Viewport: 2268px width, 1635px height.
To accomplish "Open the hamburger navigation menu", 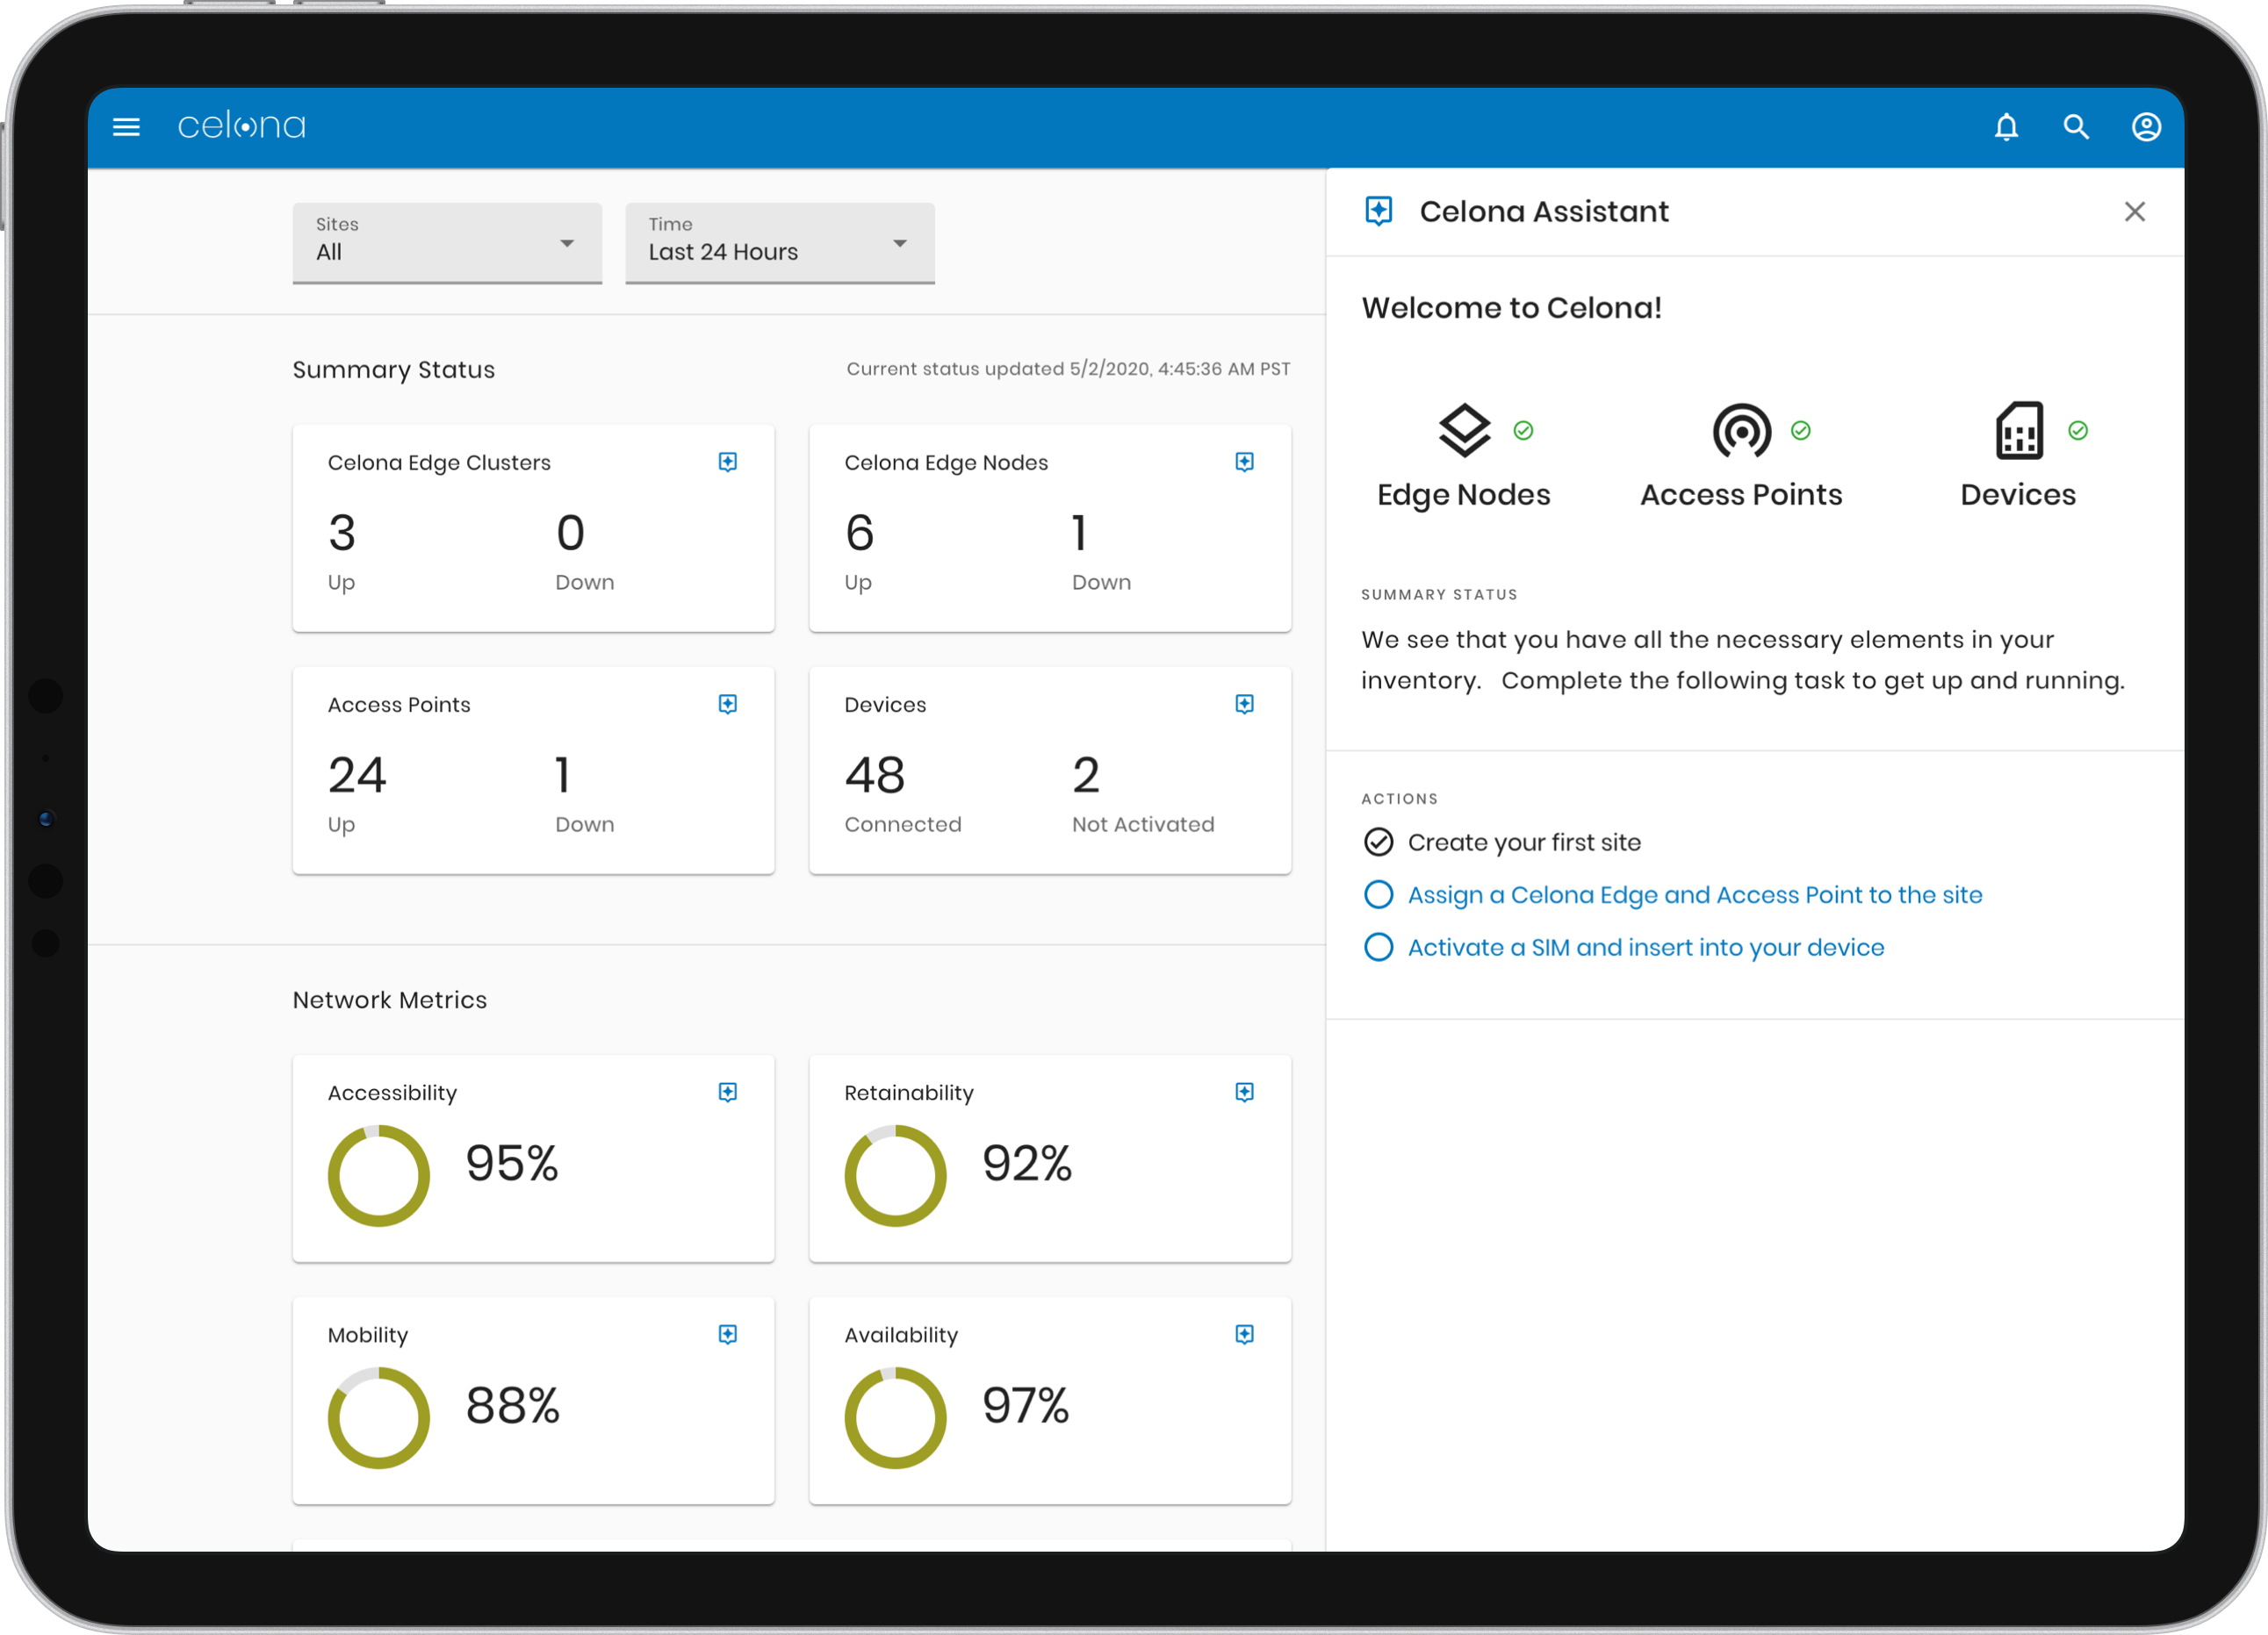I will click(x=126, y=127).
